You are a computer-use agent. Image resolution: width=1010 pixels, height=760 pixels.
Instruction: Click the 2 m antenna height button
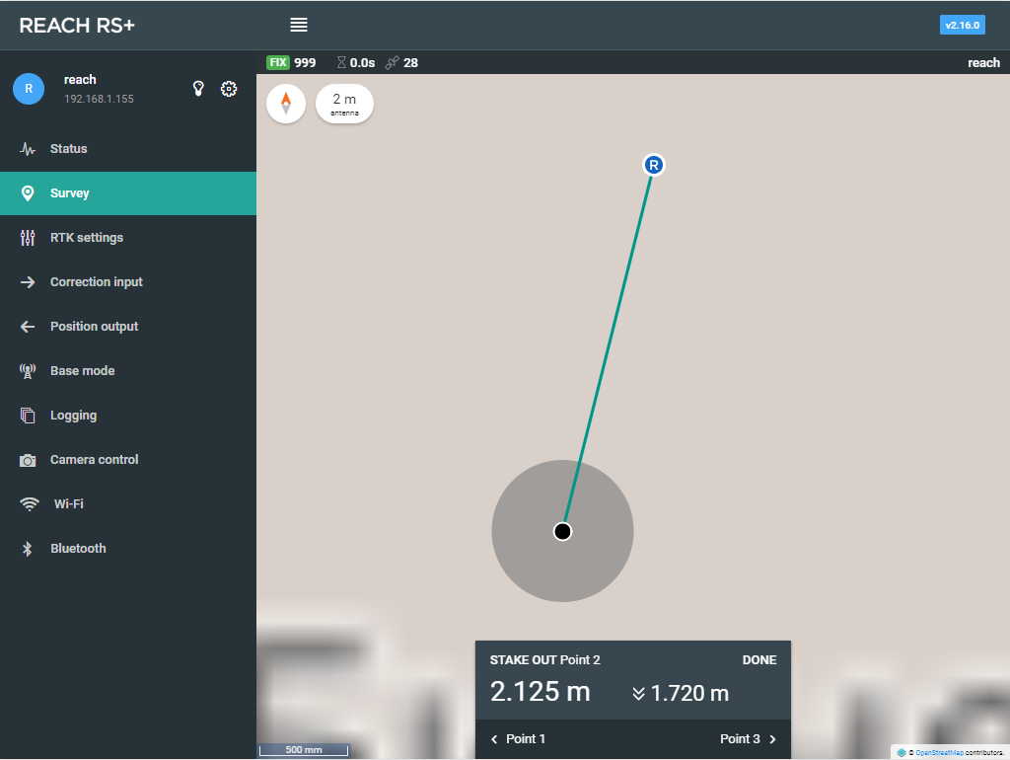pyautogui.click(x=344, y=103)
